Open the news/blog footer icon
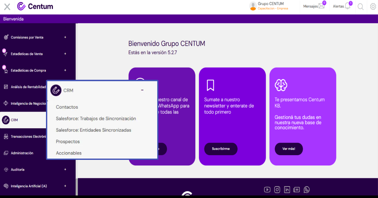This screenshot has height=198, width=378. [x=297, y=189]
